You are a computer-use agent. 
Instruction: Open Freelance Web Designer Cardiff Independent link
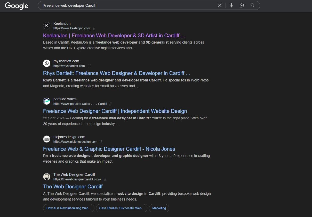[x=115, y=111]
